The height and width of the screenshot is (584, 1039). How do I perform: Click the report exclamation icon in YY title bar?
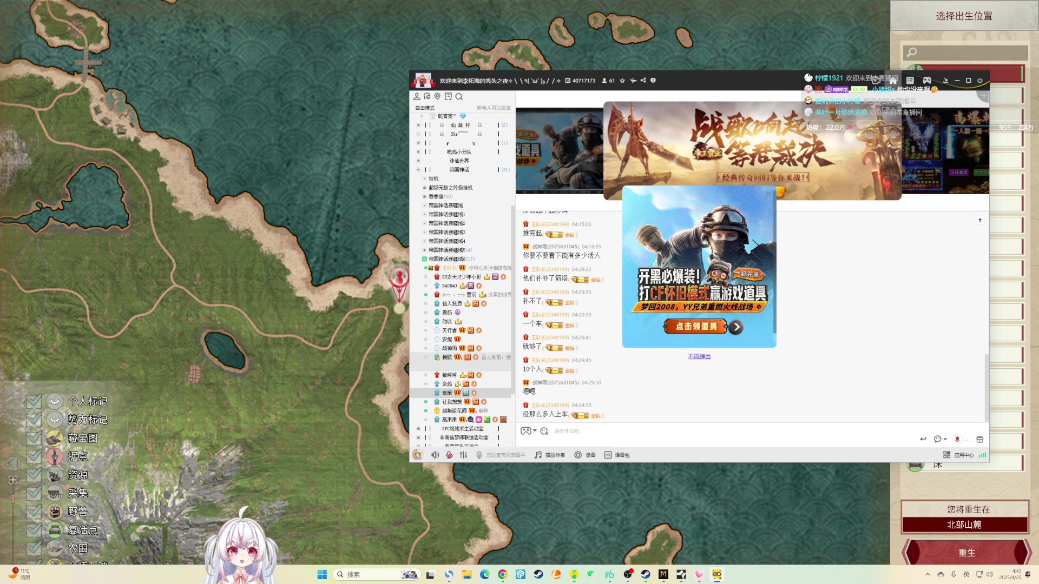pos(653,81)
